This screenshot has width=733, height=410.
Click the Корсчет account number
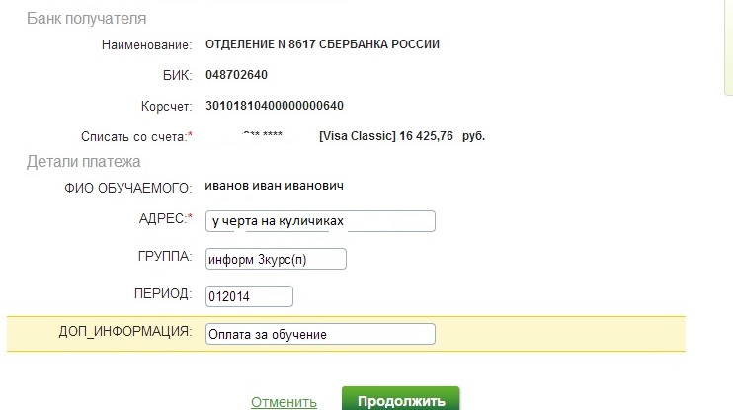point(275,106)
